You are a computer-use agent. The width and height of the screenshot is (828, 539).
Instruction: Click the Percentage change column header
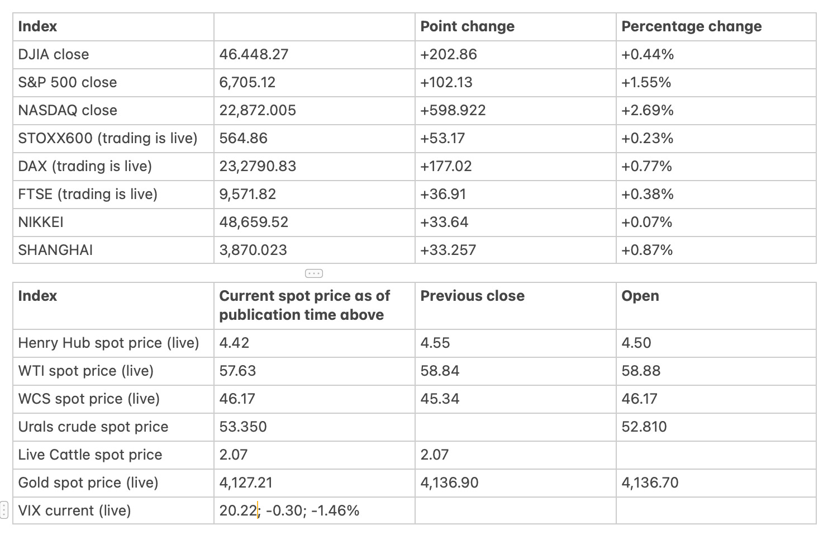[x=716, y=27]
